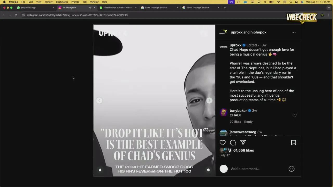Open a new browser tab
The image size is (333, 187).
[x=225, y=8]
